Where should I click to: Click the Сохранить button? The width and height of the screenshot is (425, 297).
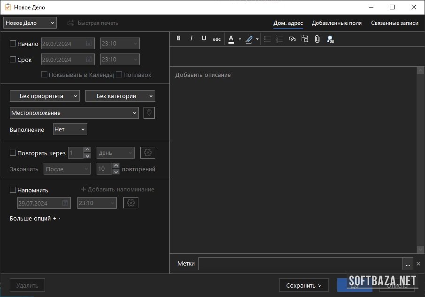click(304, 285)
